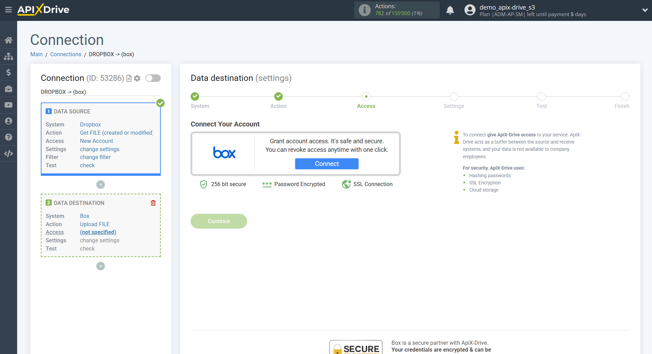Open the hamburger menu top left

9,10
